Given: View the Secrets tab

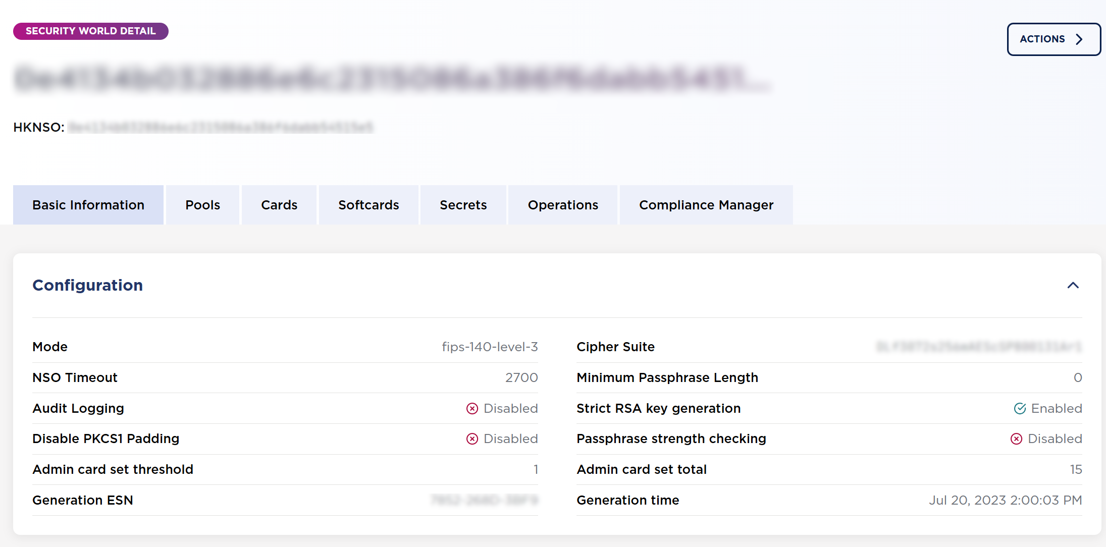Looking at the screenshot, I should tap(463, 205).
